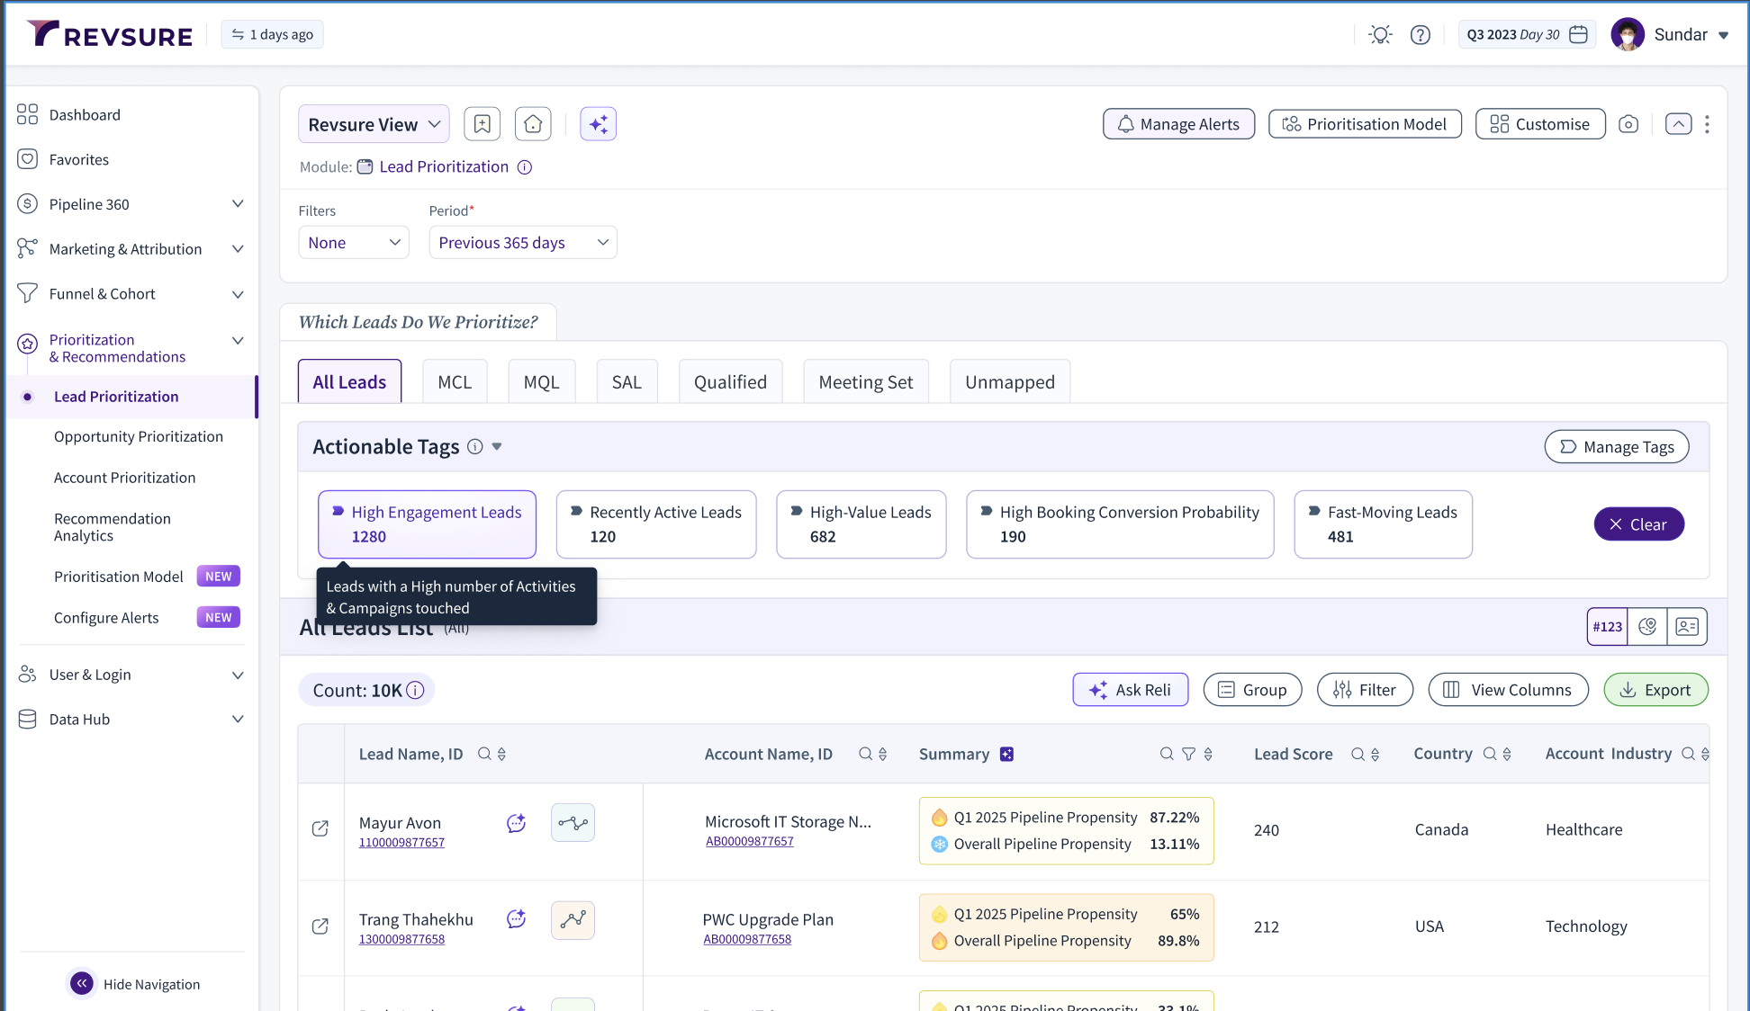The height and width of the screenshot is (1011, 1750).
Task: Switch to pie chart view
Action: [1647, 627]
